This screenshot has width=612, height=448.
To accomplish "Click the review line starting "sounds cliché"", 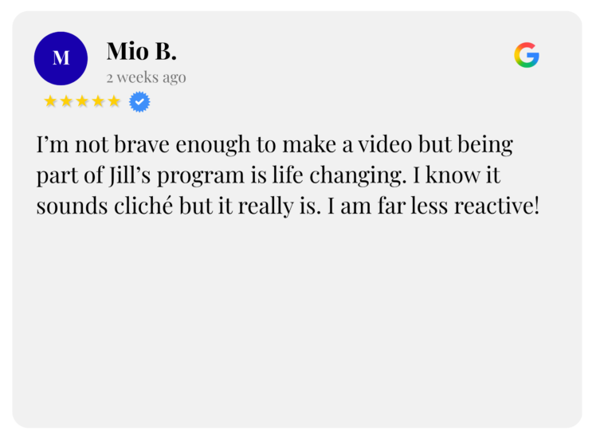I will (x=288, y=206).
